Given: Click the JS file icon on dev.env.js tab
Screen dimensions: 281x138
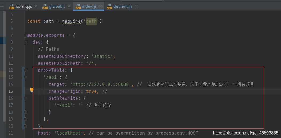Looking at the screenshot, I should pyautogui.click(x=109, y=6).
